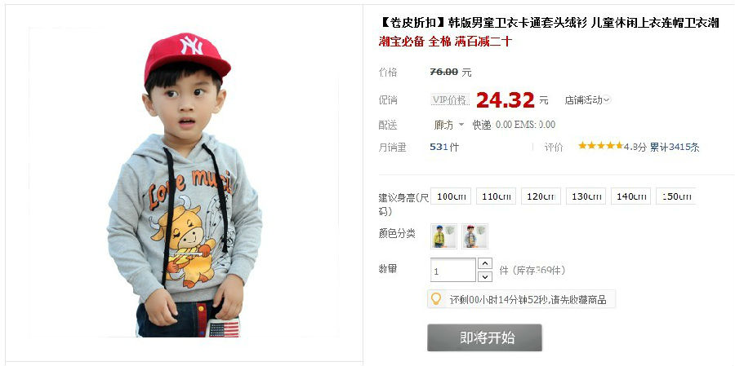The height and width of the screenshot is (366, 735).
Task: Decrease quantity with the down arrow
Action: point(484,276)
